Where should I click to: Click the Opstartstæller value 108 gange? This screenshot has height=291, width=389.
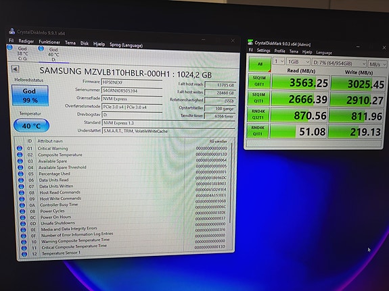tap(220, 109)
